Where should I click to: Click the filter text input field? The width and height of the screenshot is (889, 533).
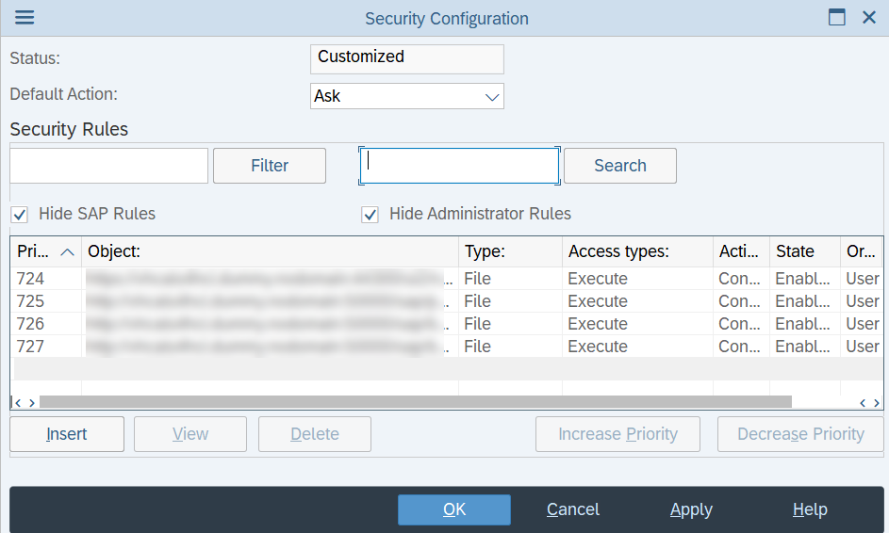[x=108, y=166]
